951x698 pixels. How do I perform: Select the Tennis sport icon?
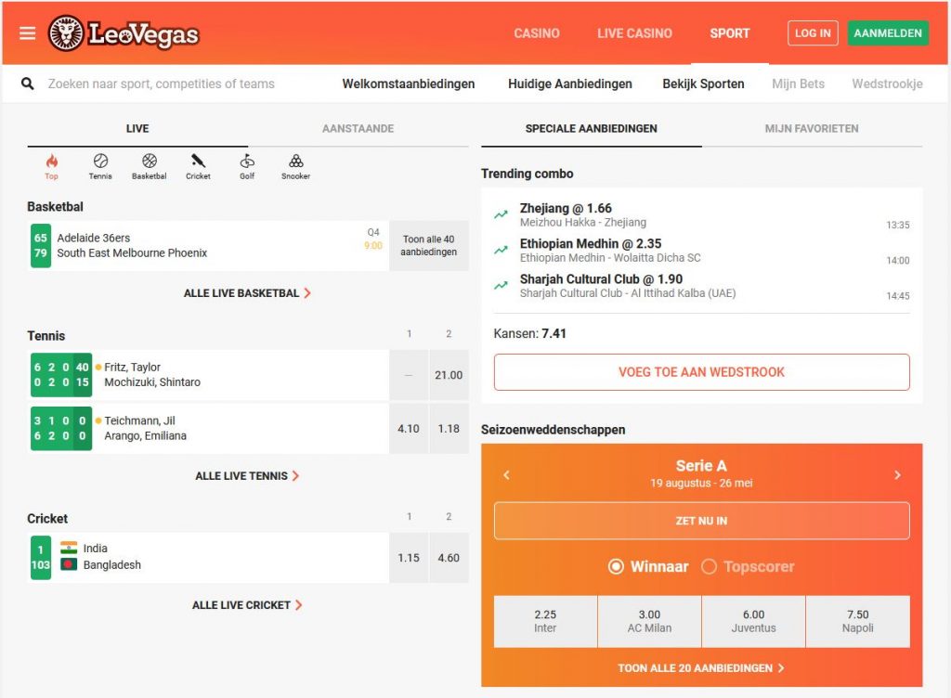tap(100, 167)
